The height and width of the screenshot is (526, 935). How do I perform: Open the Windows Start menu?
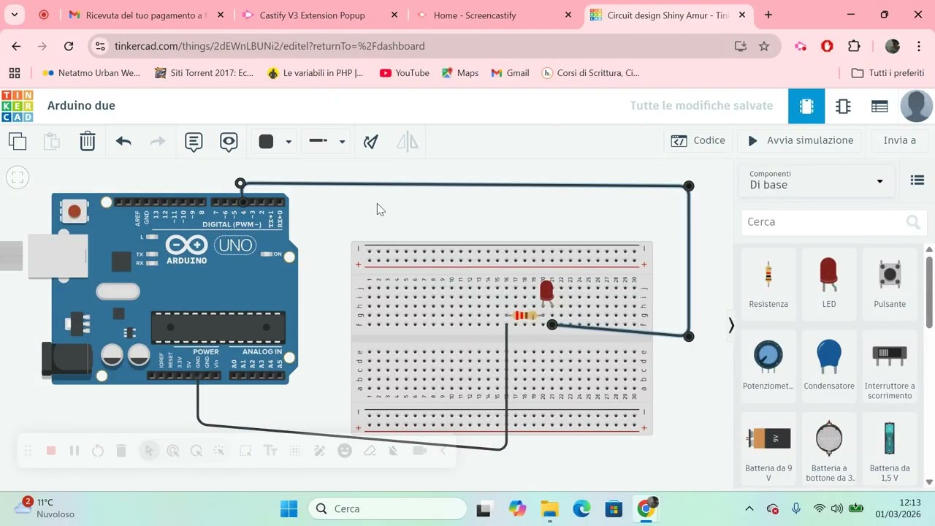[289, 508]
